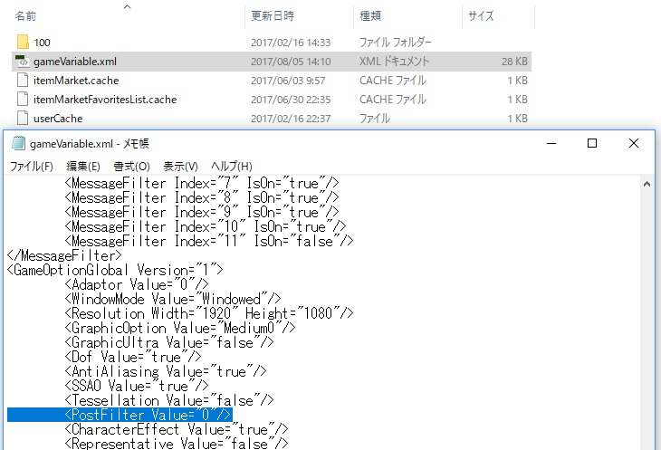Place cursor on GraphicOption Value="Medium0" line
This screenshot has height=450, width=661.
[x=180, y=329]
